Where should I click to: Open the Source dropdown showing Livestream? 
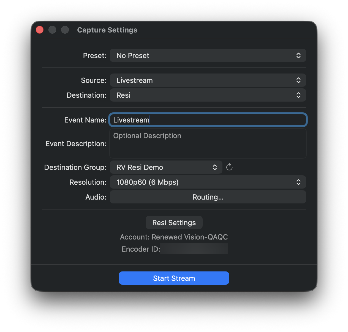click(x=208, y=80)
